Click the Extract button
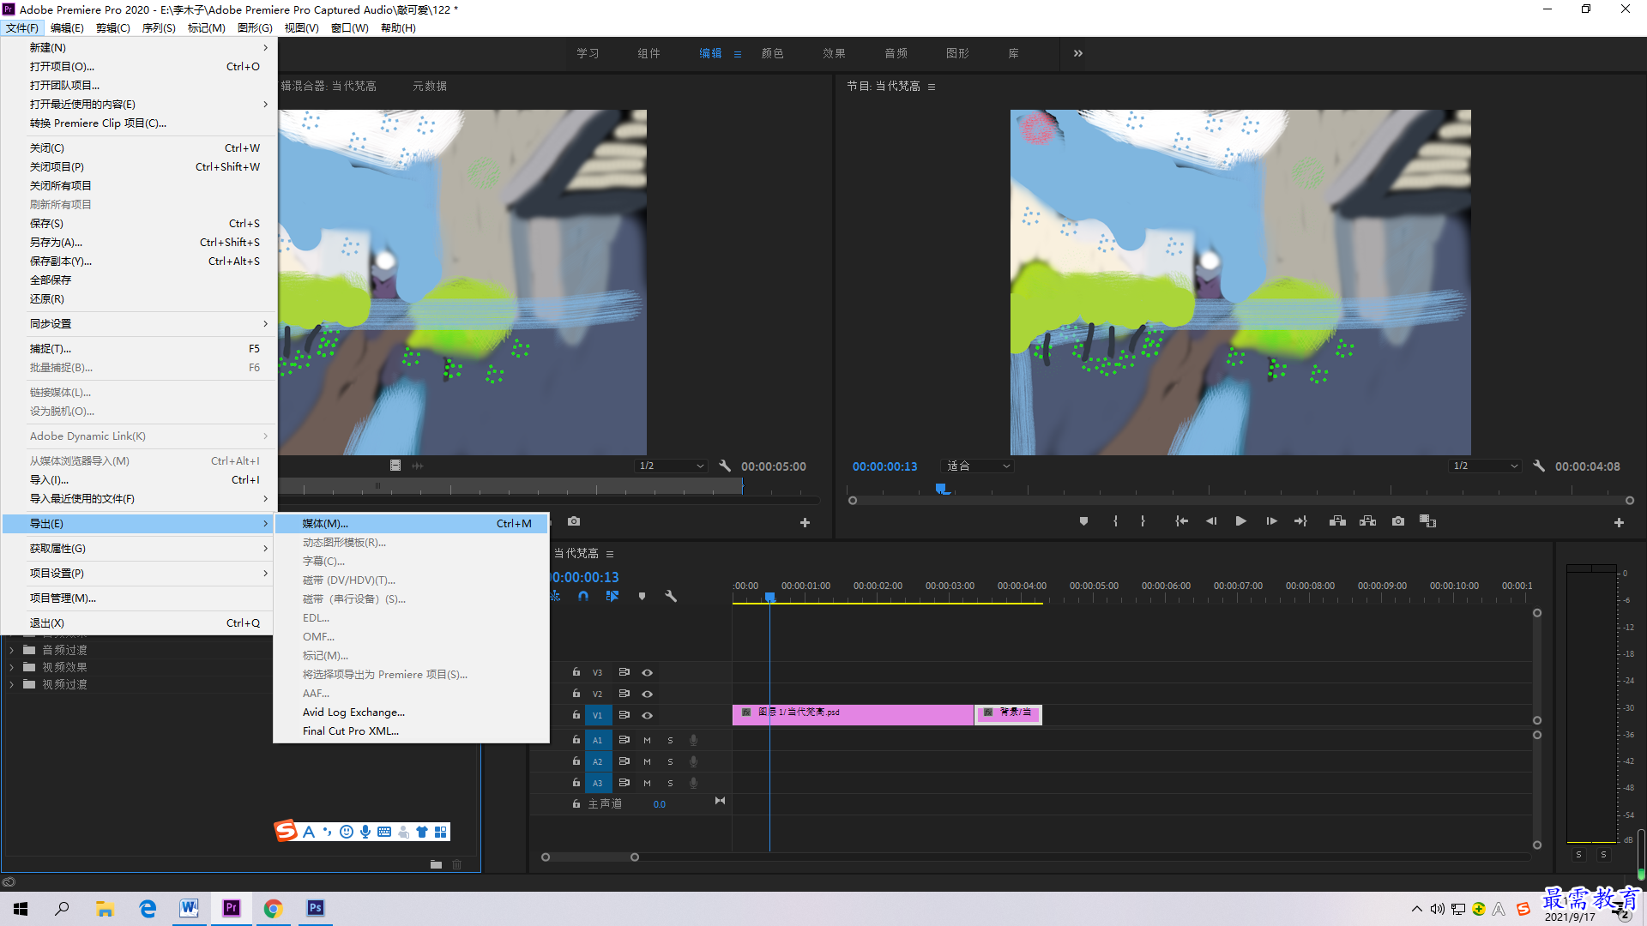The width and height of the screenshot is (1647, 926). (x=1367, y=521)
